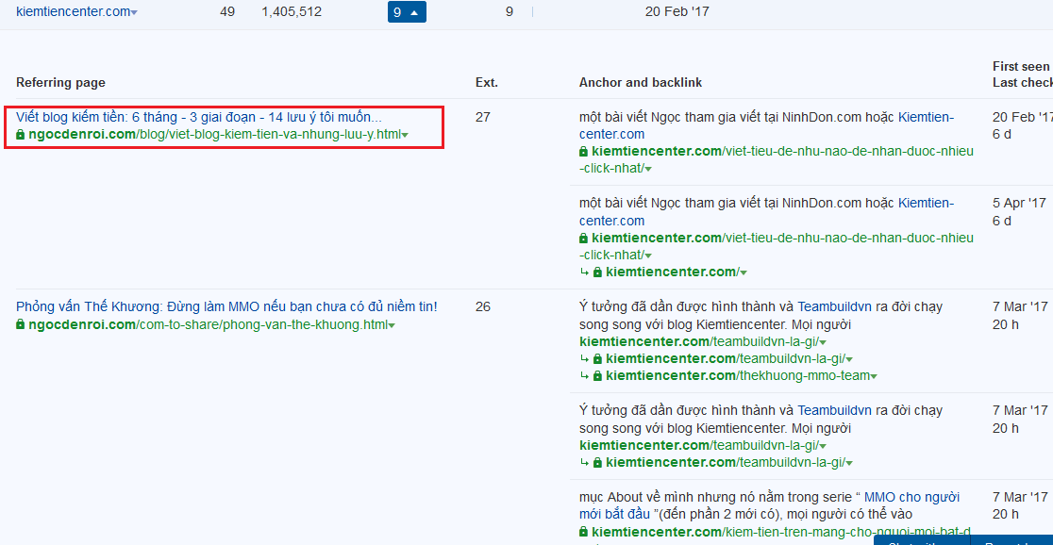
Task: Click the 'Ext.' column header
Action: coord(487,83)
